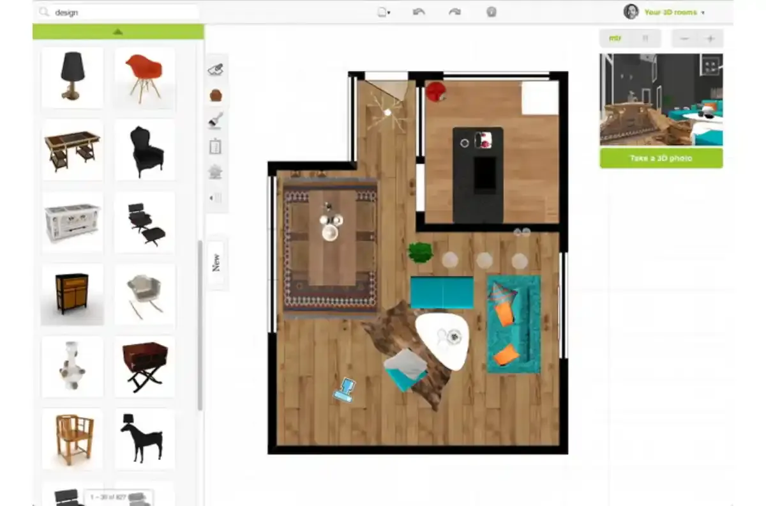The width and height of the screenshot is (766, 506).
Task: Select the teal cabinet near the stools
Action: (x=442, y=293)
